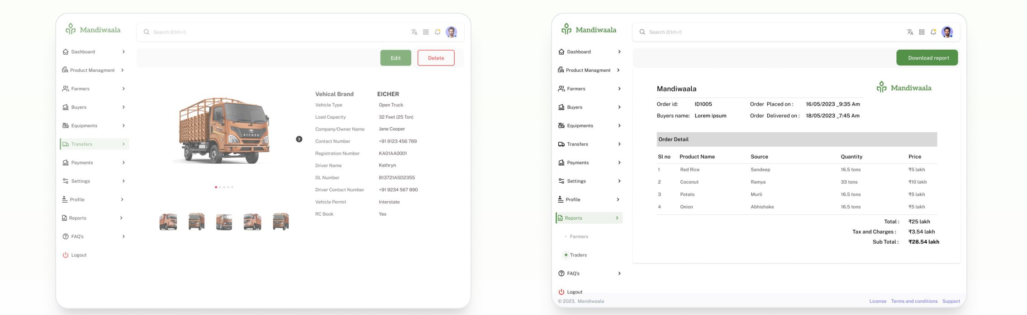Click the Transfers truck icon in the right window

coord(561,144)
